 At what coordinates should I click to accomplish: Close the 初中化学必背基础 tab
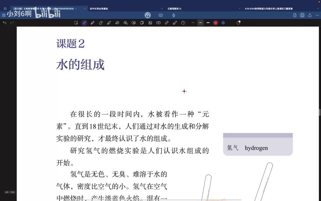click(162, 9)
